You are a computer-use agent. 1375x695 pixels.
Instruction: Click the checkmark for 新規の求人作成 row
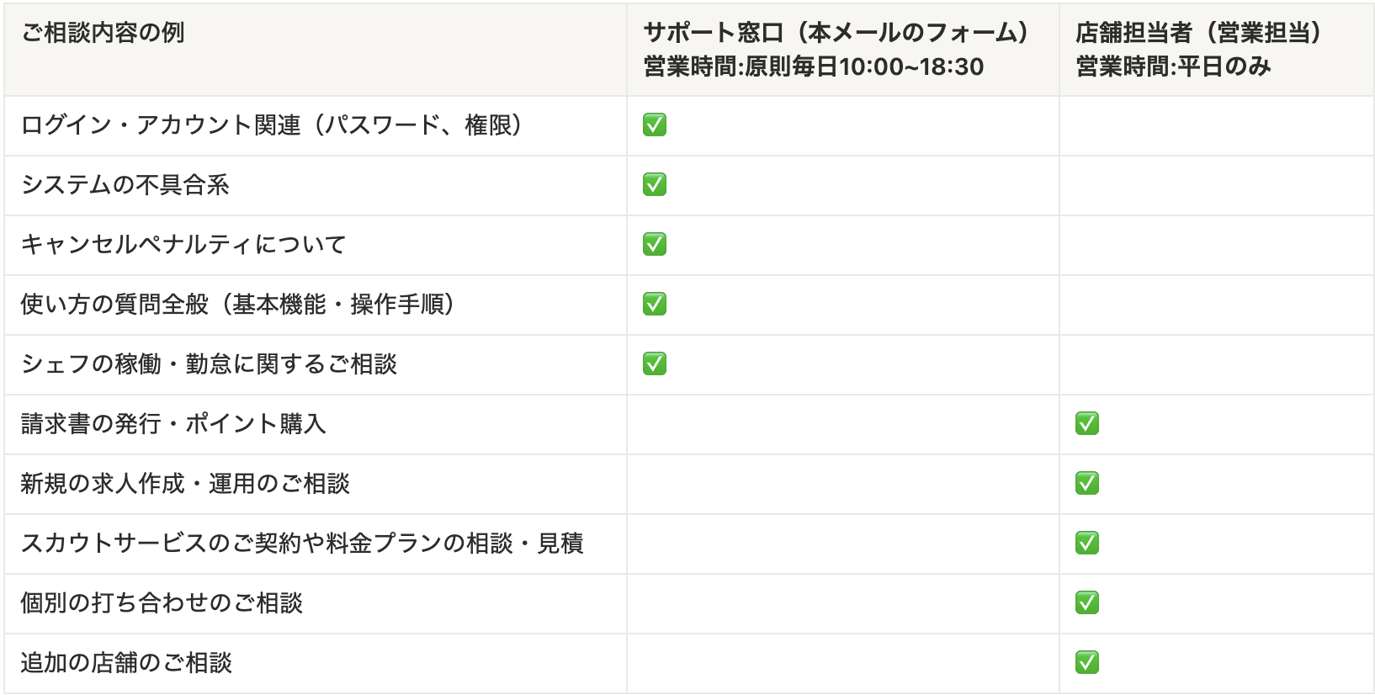1087,484
